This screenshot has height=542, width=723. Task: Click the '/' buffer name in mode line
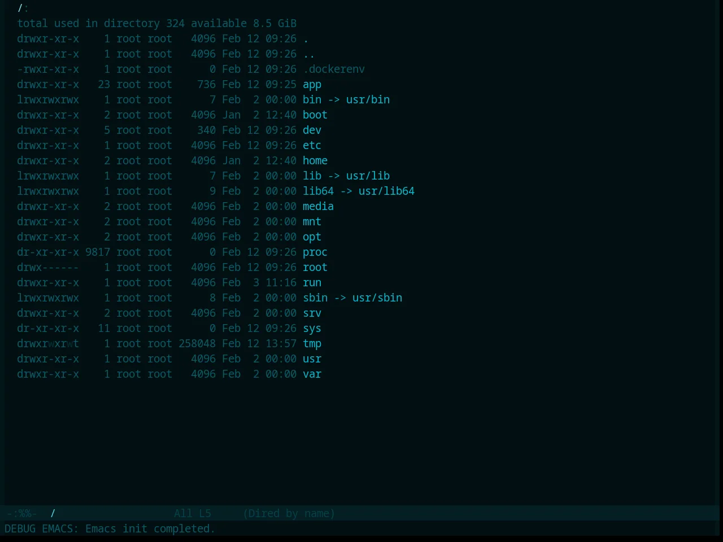point(53,513)
